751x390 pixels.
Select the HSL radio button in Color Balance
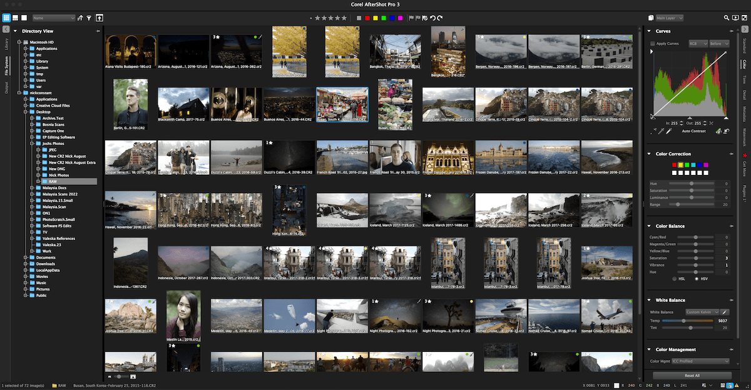[x=674, y=280]
